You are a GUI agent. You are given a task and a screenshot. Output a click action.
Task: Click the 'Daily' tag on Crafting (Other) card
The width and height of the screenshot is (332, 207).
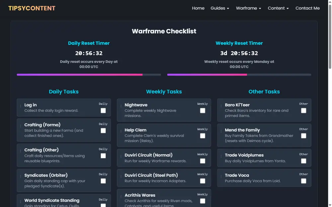point(103,149)
